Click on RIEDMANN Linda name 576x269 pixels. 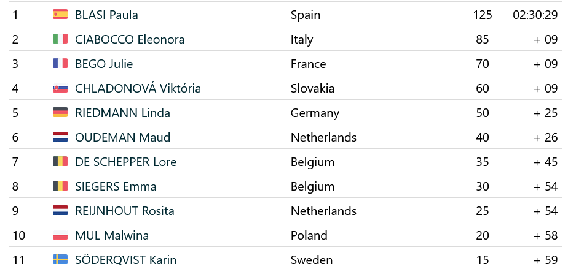(x=122, y=113)
